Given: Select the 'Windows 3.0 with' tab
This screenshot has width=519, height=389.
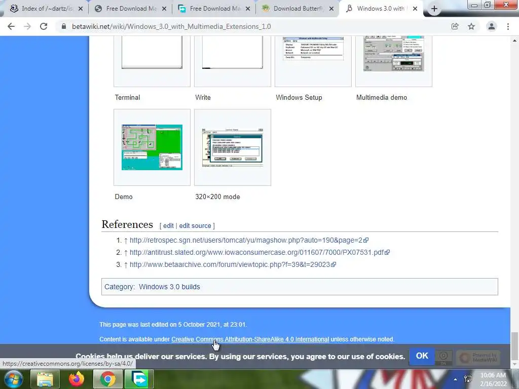Looking at the screenshot, I should tap(381, 9).
